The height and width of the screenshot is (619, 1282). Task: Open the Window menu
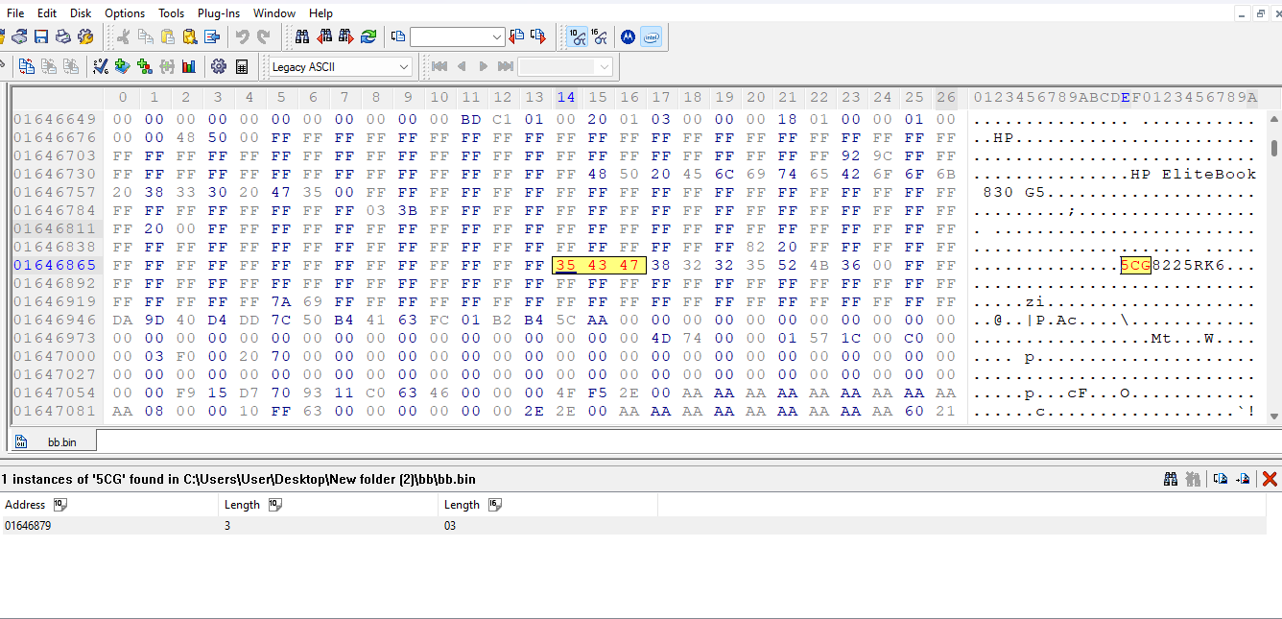274,12
